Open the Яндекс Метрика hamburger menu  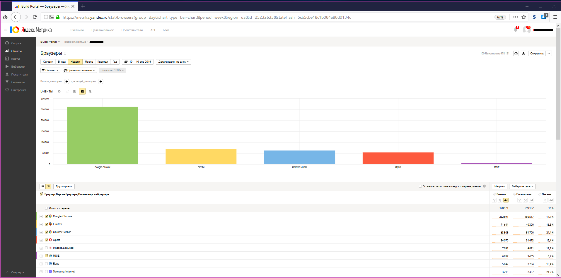[x=5, y=30]
